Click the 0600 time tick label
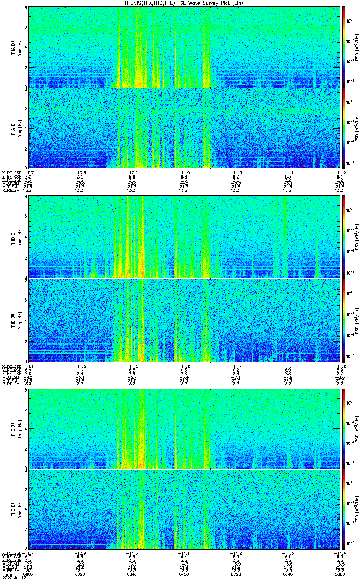Viewport: 363px width, 581px height. tap(30, 574)
